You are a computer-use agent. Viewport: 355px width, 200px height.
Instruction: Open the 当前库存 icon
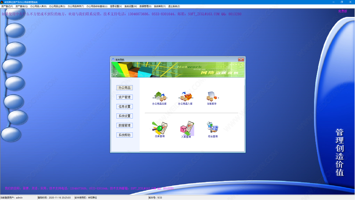212,99
